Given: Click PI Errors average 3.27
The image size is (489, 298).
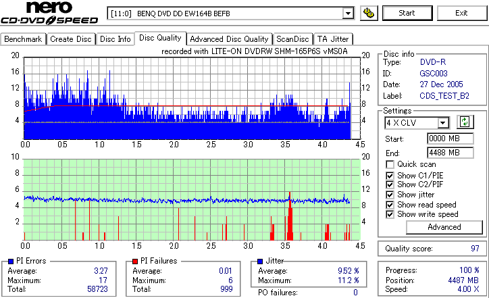Looking at the screenshot, I should coord(101,271).
